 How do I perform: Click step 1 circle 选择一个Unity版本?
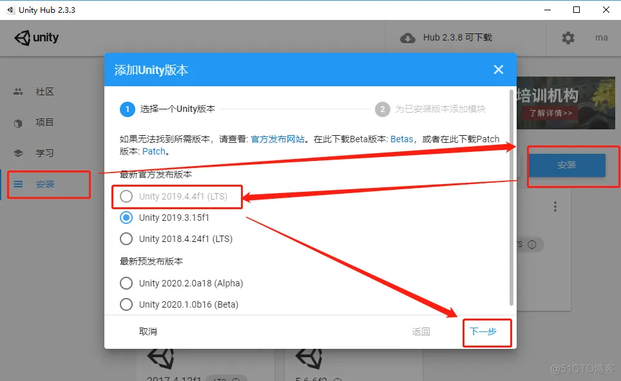pos(128,109)
